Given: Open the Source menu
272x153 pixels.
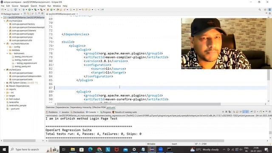Looking at the screenshot, I should click(x=15, y=6).
